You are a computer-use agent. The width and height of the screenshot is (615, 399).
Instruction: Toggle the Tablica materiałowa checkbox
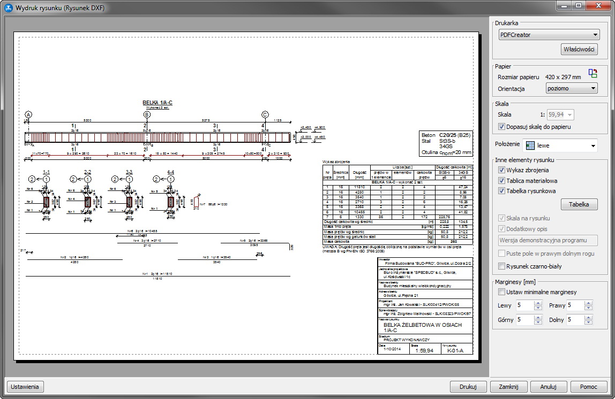point(502,181)
